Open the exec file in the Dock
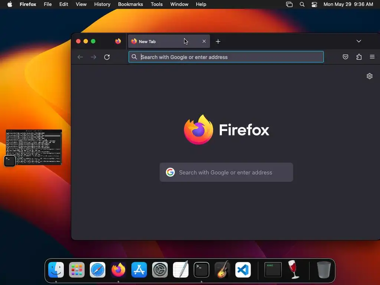 click(x=273, y=269)
